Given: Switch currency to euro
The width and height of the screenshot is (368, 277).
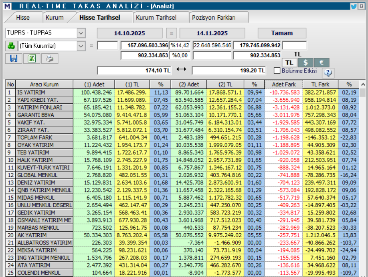Looking at the screenshot, I should (x=321, y=63).
